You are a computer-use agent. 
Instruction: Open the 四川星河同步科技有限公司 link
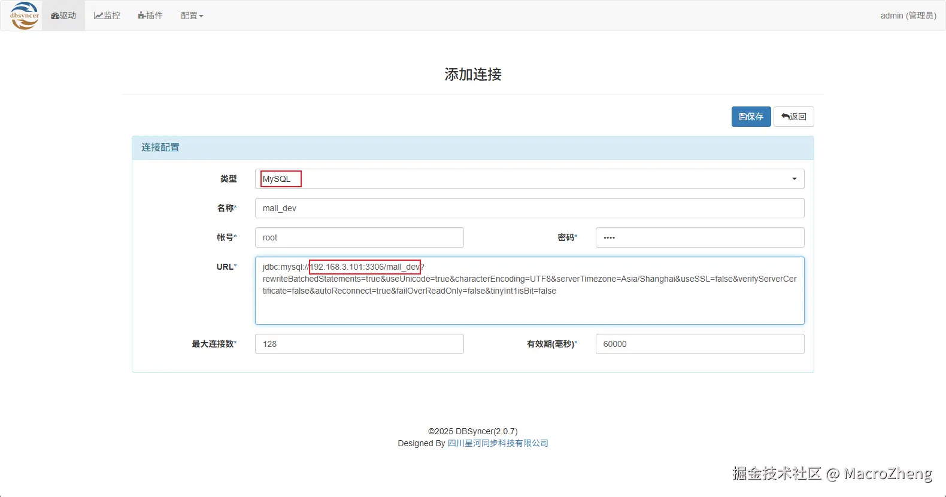pos(498,443)
